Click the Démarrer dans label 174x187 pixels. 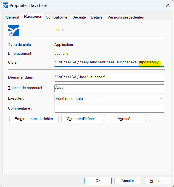(x=21, y=77)
